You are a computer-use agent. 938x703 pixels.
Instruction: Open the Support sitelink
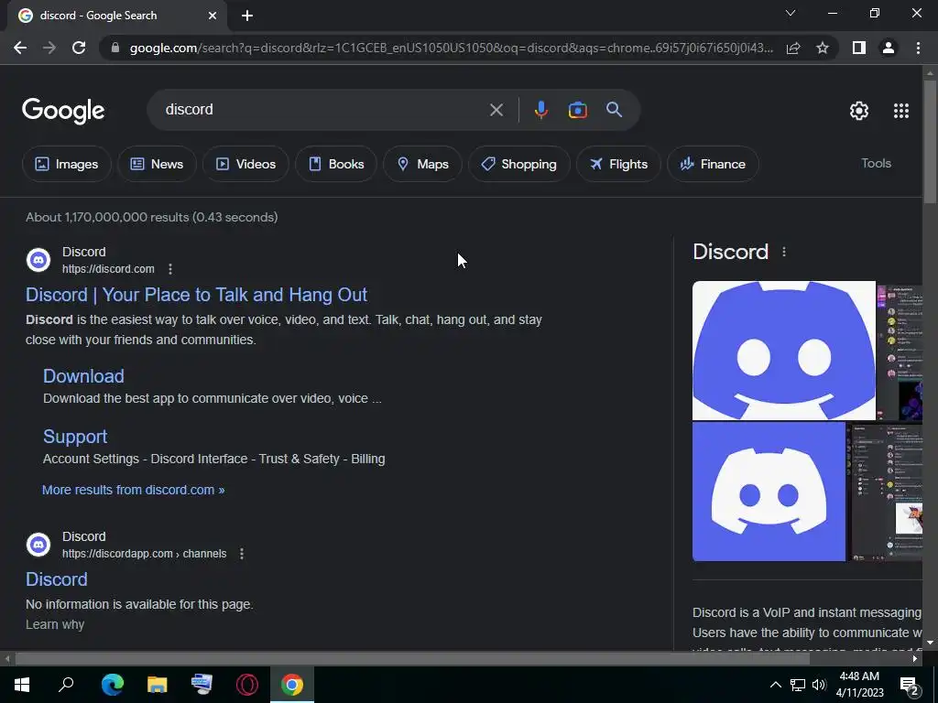75,437
